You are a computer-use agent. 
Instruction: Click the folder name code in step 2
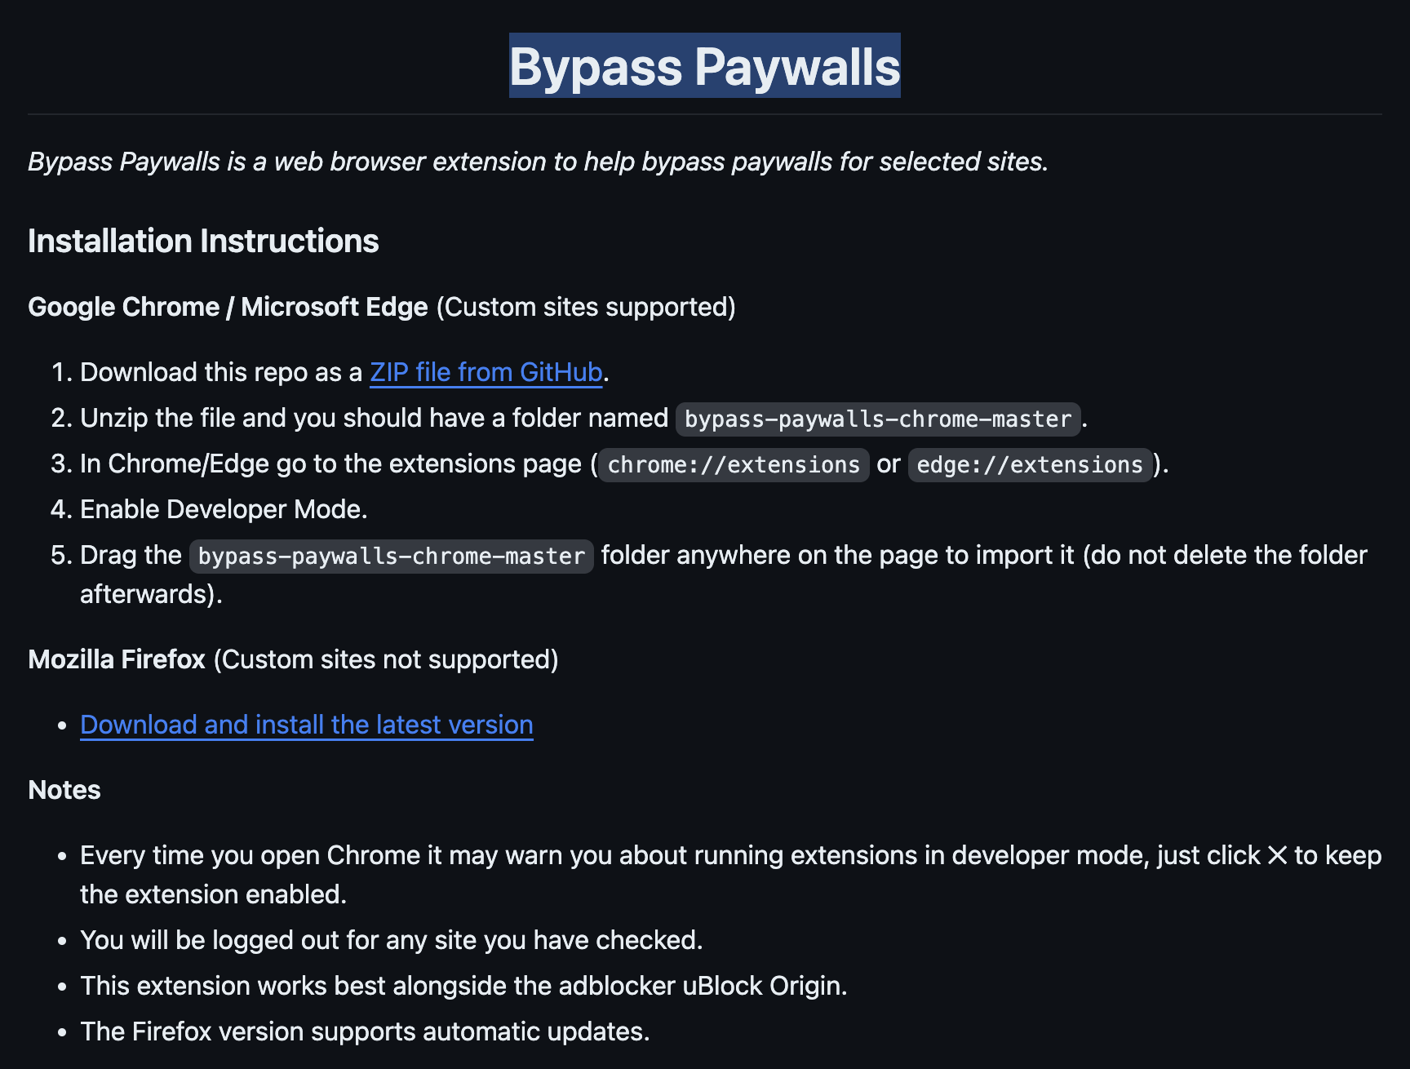877,419
